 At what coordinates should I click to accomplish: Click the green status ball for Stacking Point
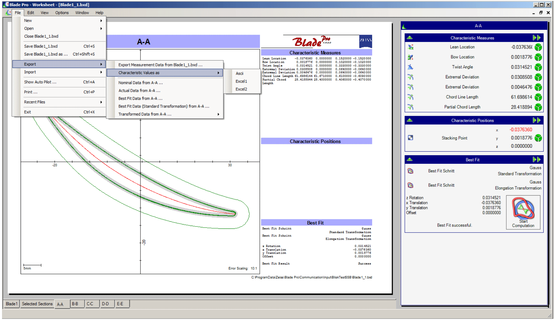(x=538, y=138)
